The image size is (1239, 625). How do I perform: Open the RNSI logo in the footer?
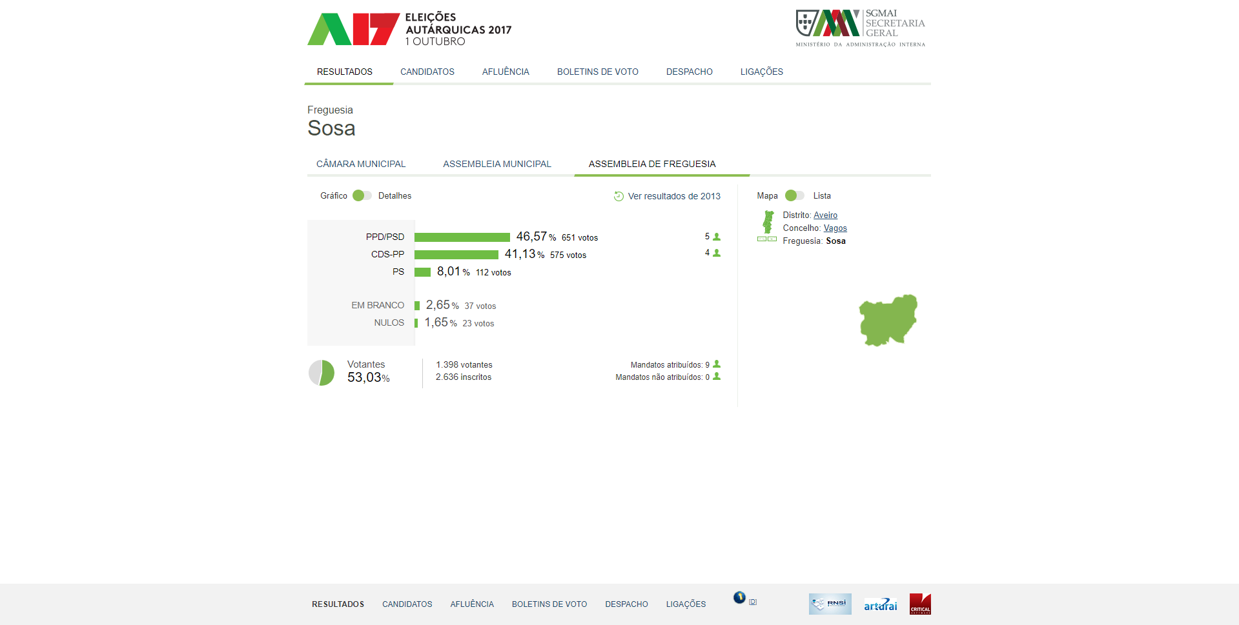coord(830,604)
